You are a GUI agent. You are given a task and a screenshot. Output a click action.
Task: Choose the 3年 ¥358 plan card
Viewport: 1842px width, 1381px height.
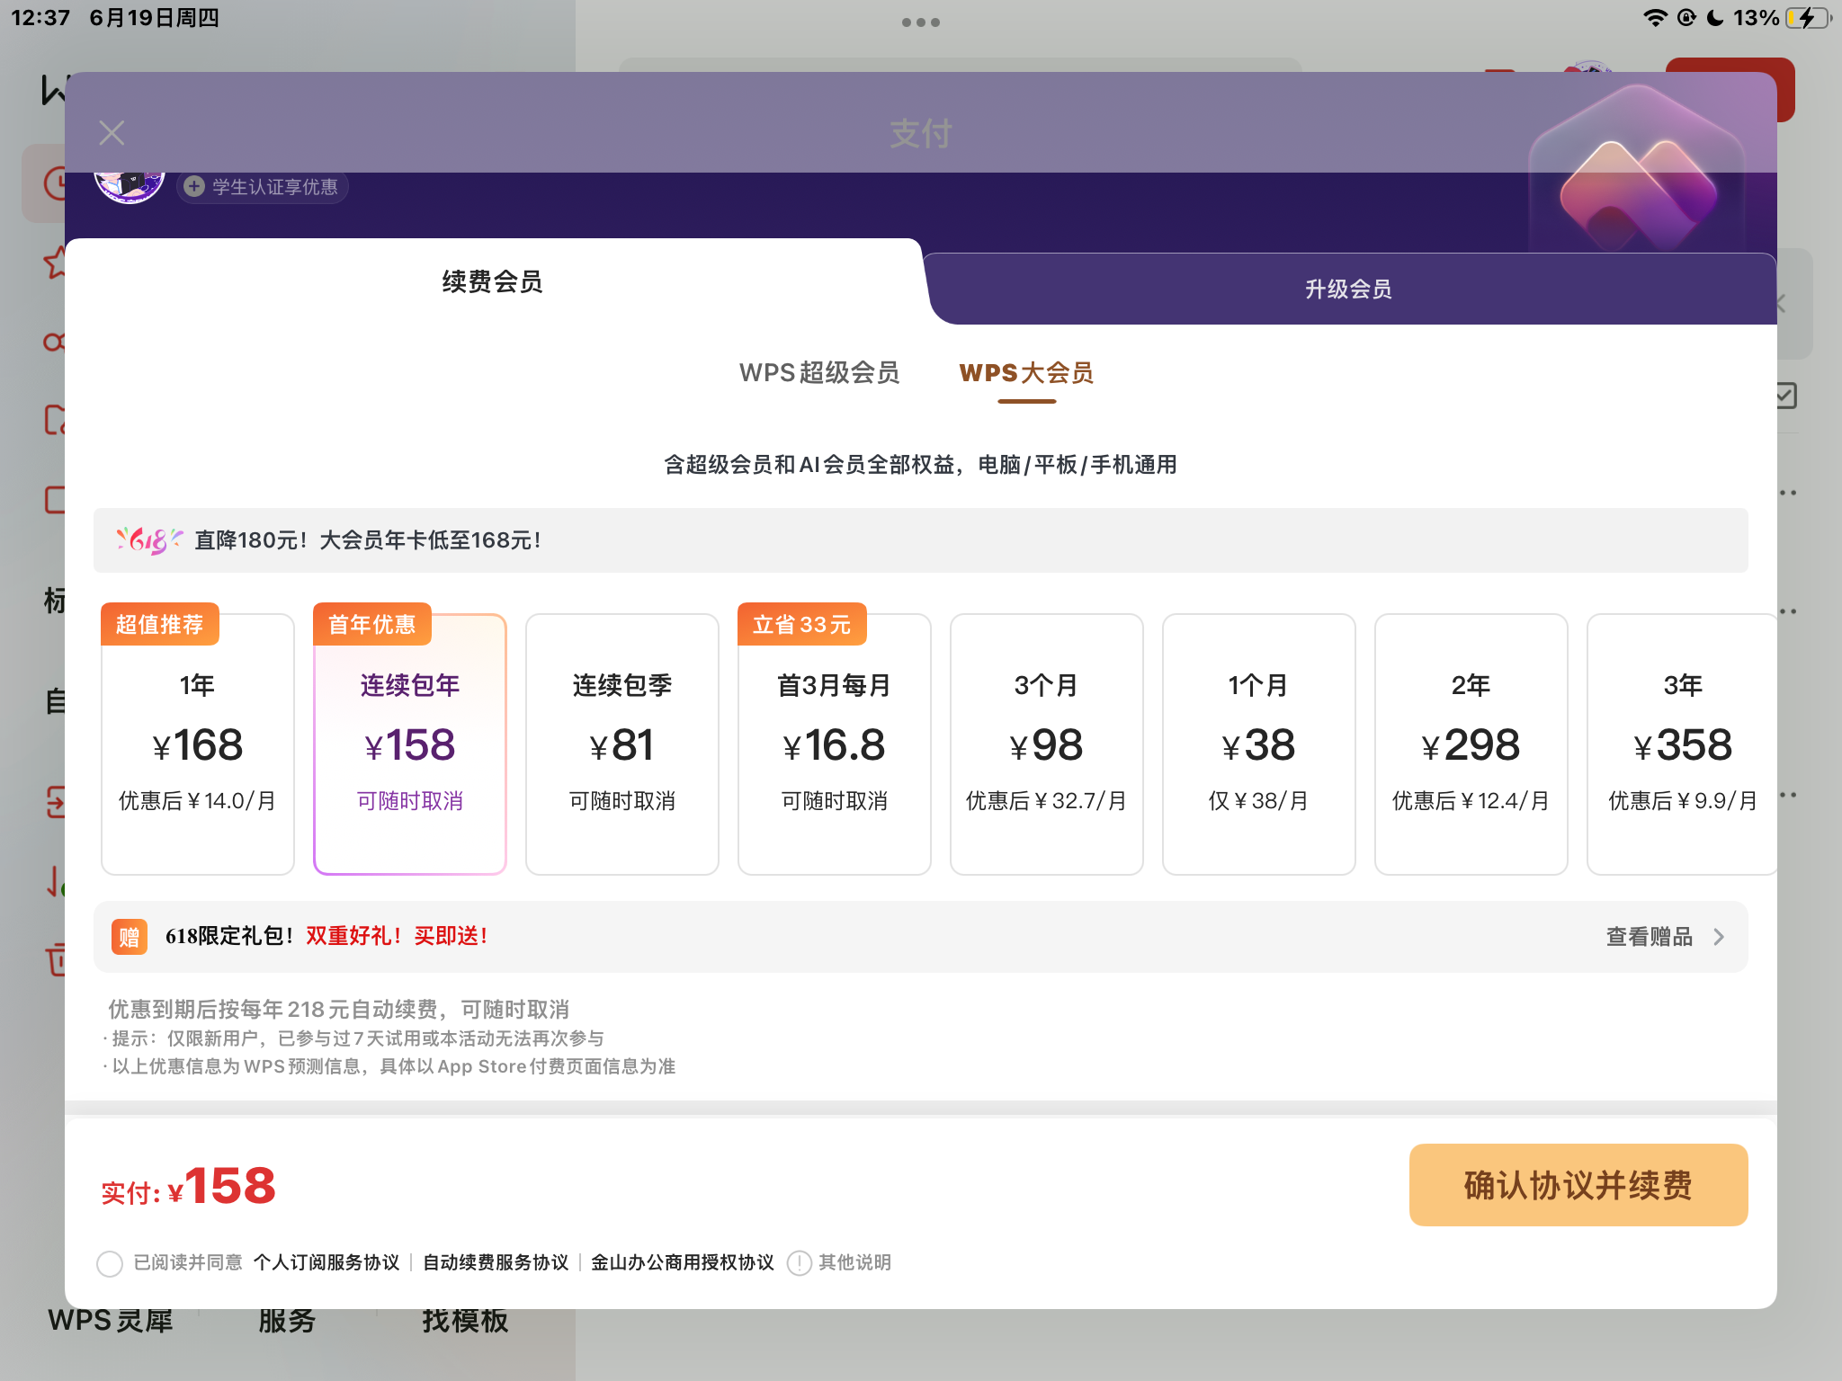pos(1682,744)
